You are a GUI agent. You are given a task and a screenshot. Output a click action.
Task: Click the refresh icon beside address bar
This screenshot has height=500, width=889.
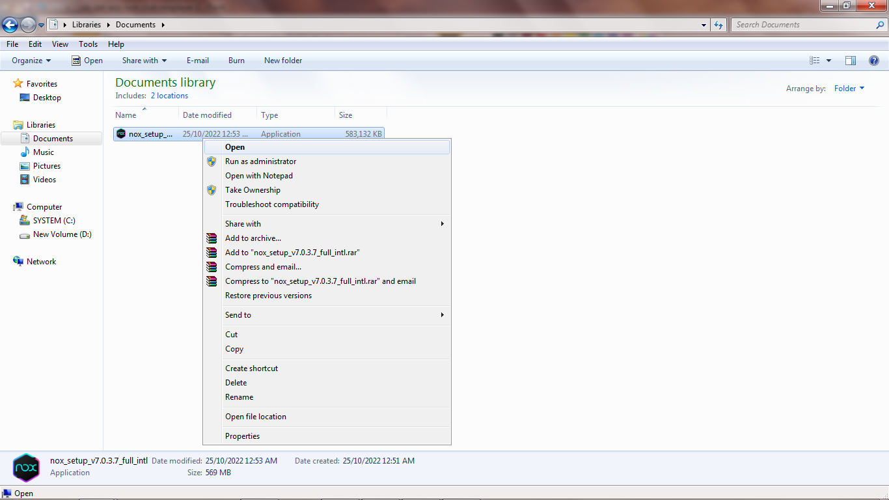pos(718,25)
